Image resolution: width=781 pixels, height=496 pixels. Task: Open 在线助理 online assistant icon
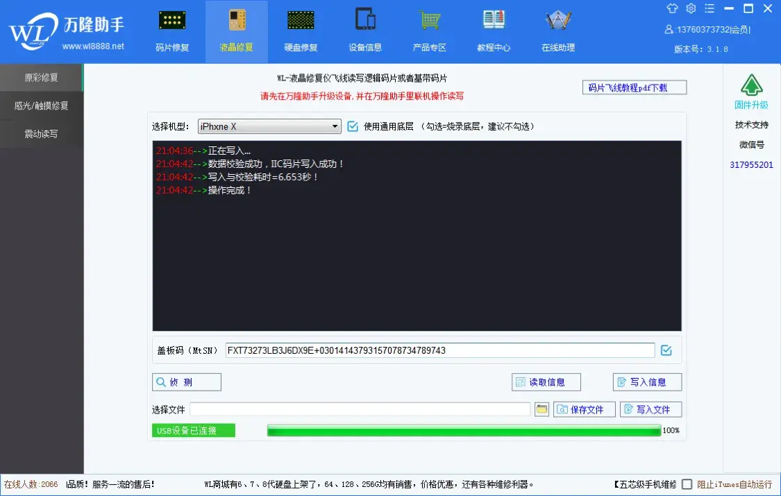557,21
